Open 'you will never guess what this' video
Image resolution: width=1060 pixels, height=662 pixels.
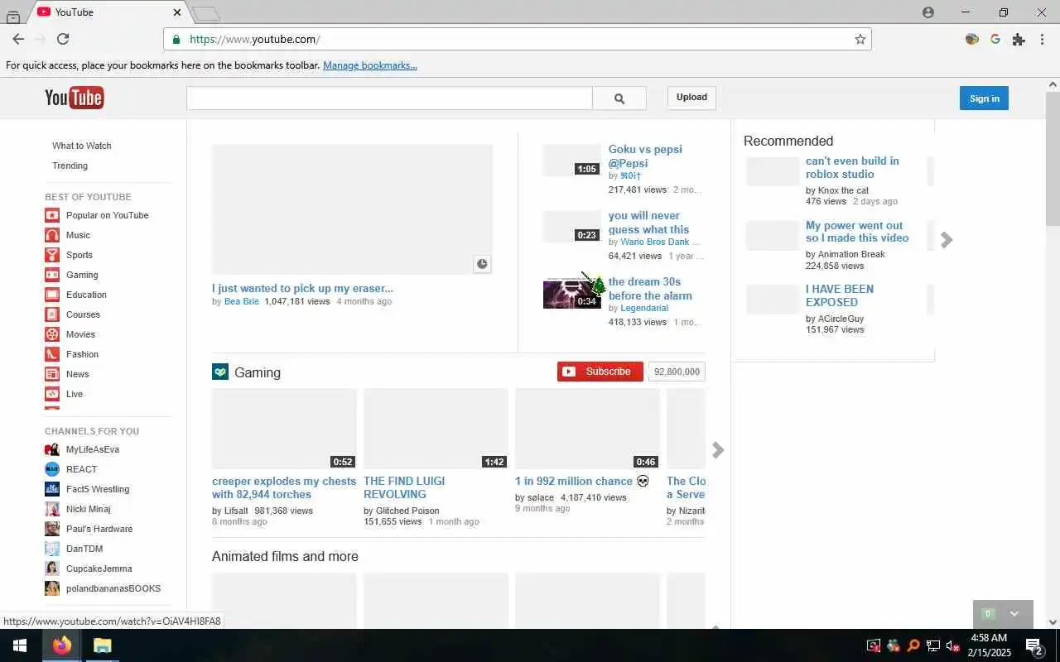coord(648,223)
